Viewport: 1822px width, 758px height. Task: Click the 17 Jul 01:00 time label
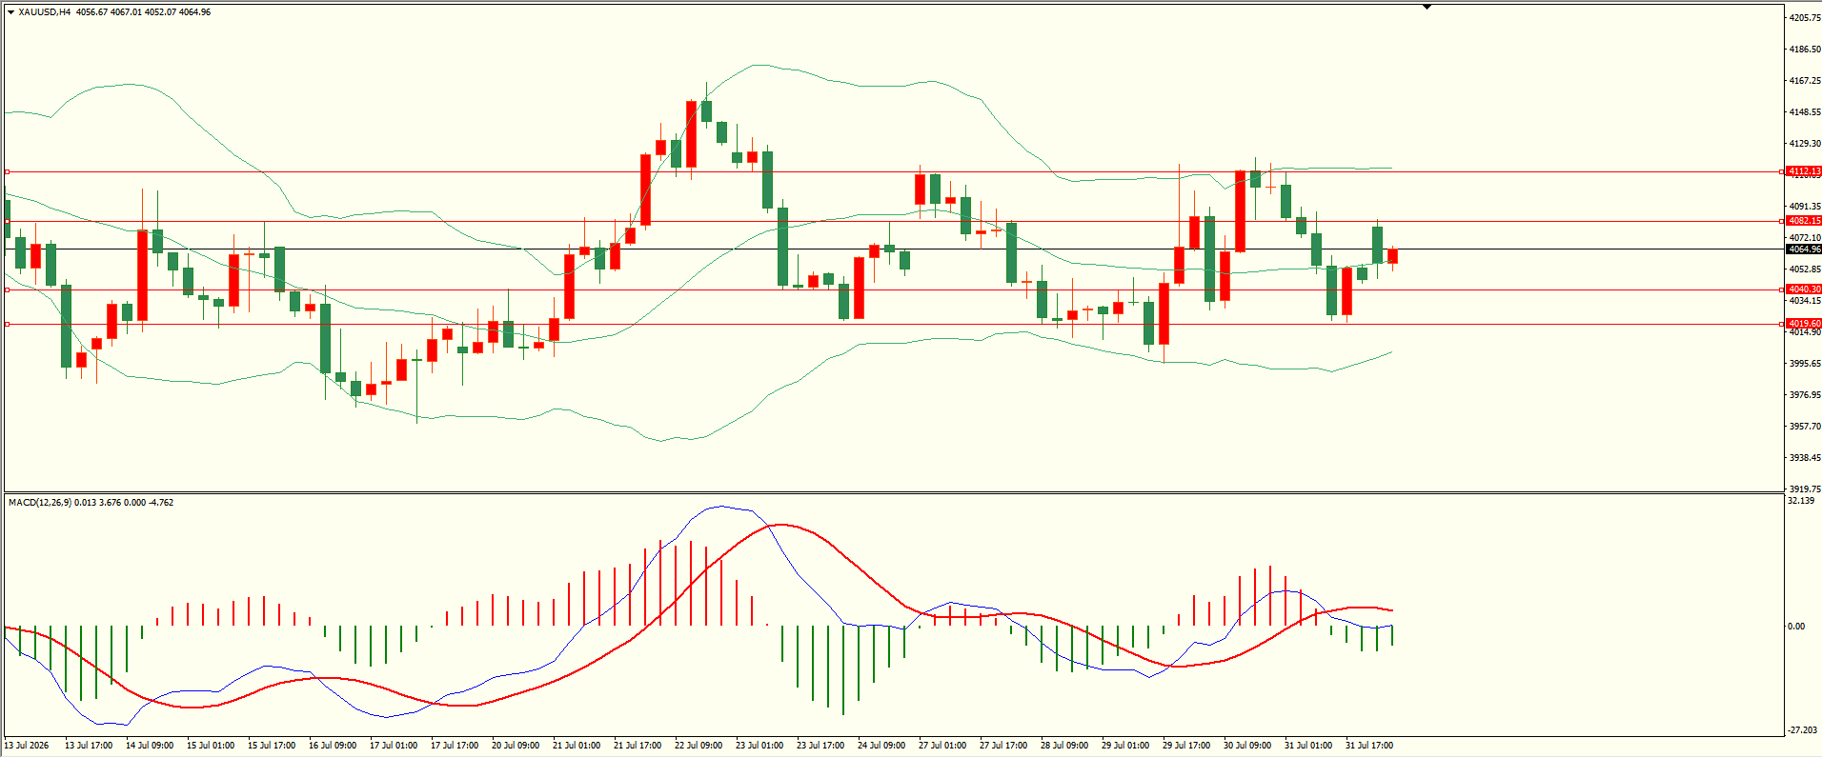[x=394, y=746]
